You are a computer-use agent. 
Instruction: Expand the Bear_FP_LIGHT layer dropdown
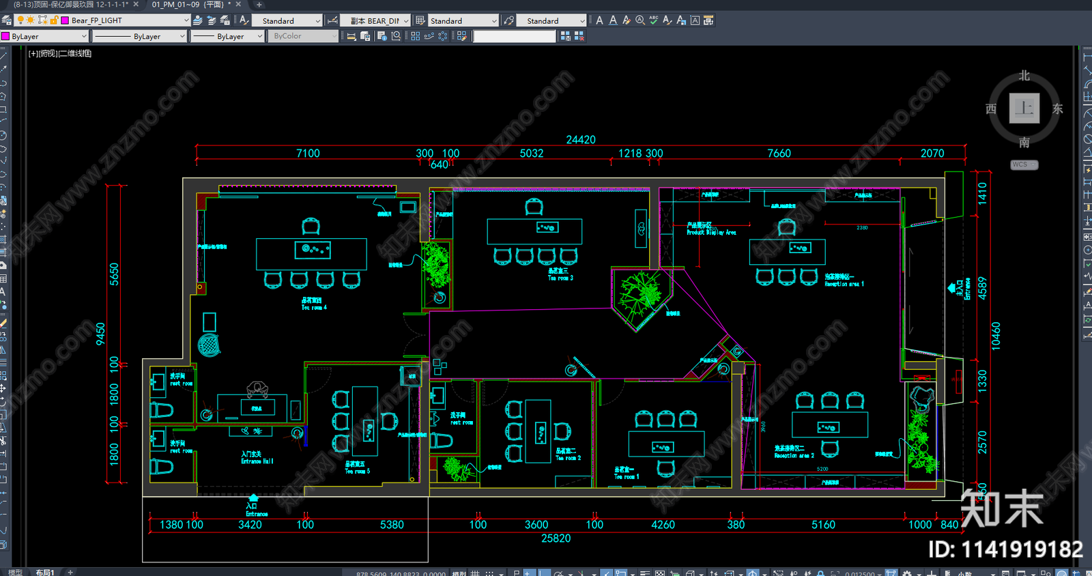pyautogui.click(x=186, y=20)
